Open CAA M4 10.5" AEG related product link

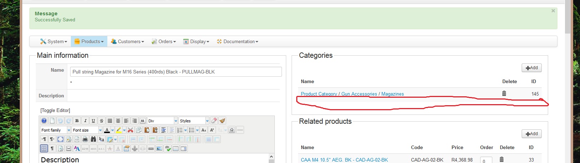click(x=344, y=160)
